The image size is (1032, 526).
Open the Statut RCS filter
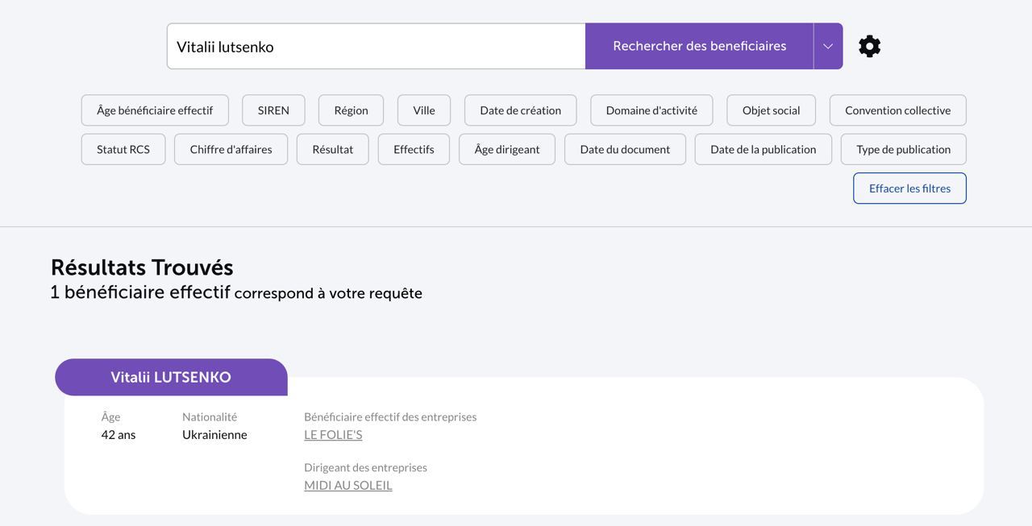pos(123,149)
